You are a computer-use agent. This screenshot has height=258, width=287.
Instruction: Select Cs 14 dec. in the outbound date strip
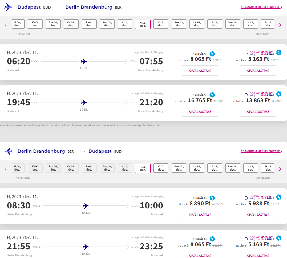197,24
